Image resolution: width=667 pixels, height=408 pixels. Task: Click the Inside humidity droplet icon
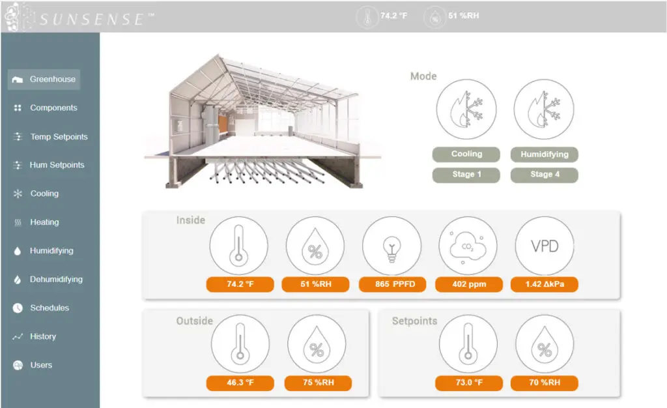[x=315, y=246]
